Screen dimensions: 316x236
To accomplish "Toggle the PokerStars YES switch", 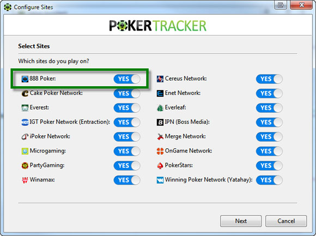I will 269,166.
